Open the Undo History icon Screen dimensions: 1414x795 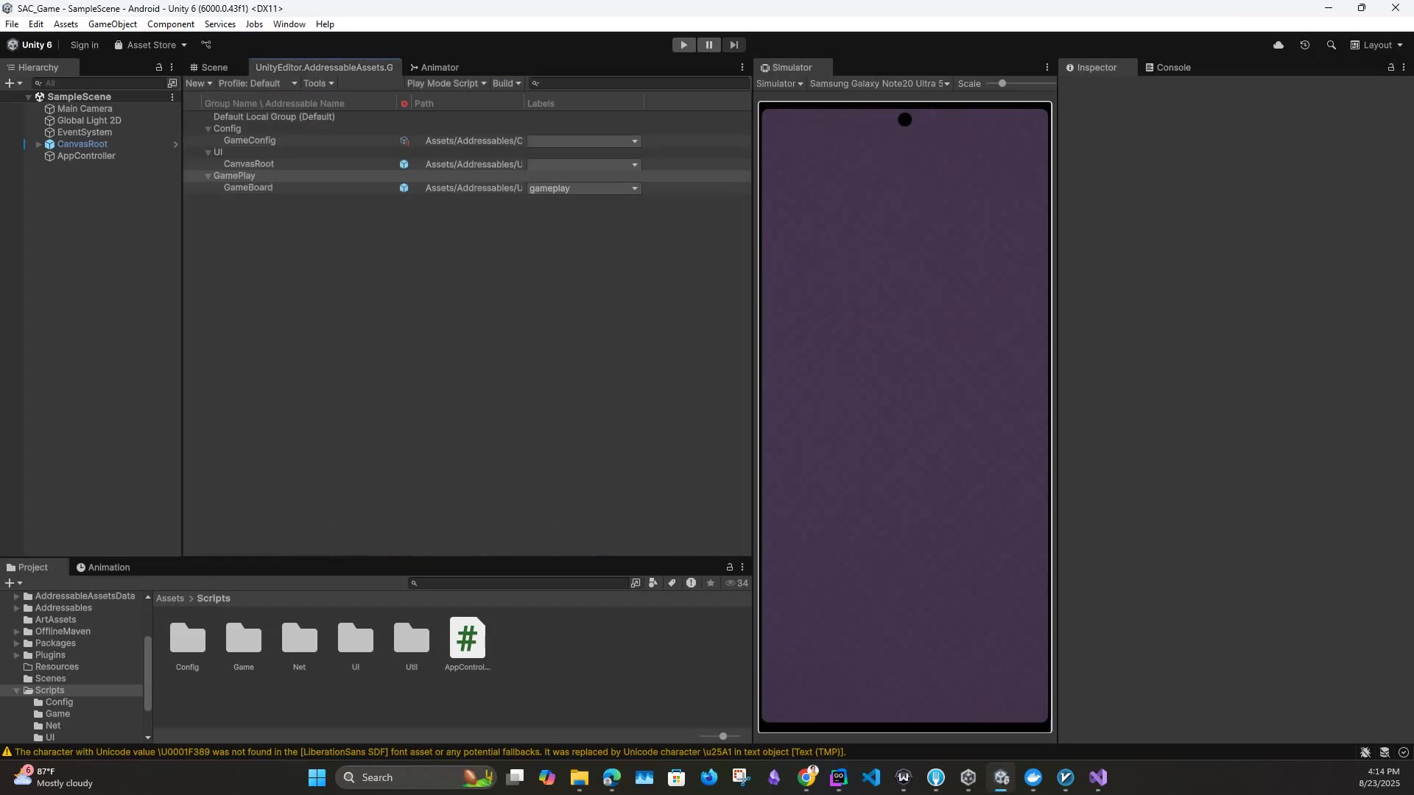(x=1305, y=45)
